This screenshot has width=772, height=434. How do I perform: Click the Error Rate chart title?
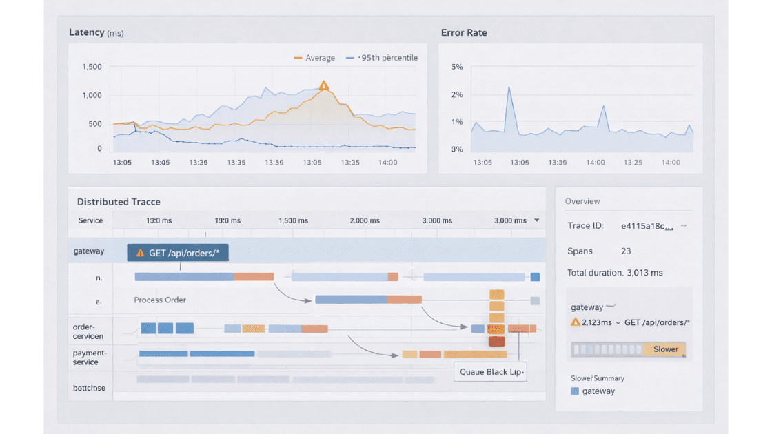click(464, 32)
